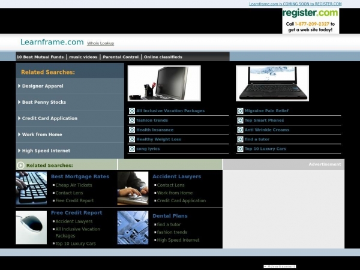Open the Migraine Pain Relief link
This screenshot has height=270, width=360.
(266, 111)
